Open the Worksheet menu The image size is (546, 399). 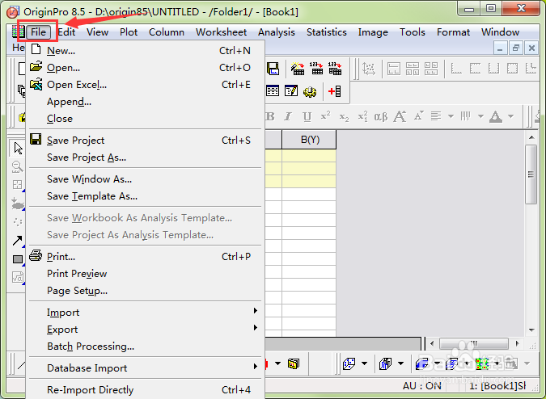(221, 32)
